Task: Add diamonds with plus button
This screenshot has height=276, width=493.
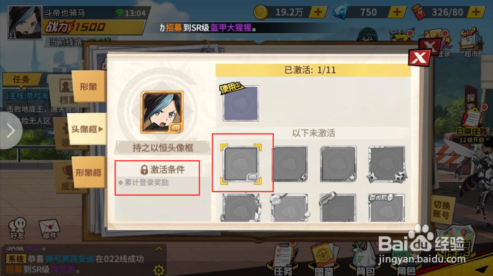Action: click(397, 13)
